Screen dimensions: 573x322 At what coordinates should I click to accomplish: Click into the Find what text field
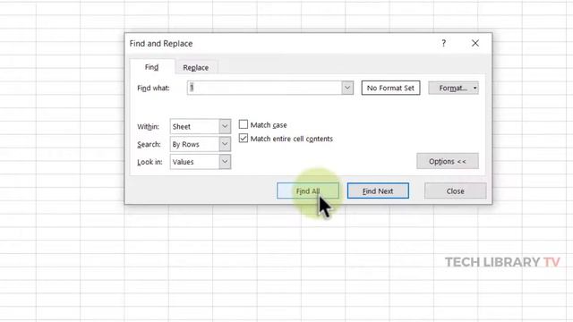pyautogui.click(x=264, y=88)
